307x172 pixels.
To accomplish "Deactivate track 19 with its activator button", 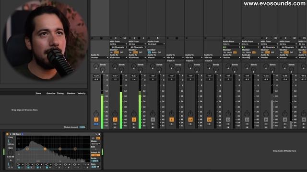I will point(190,119).
